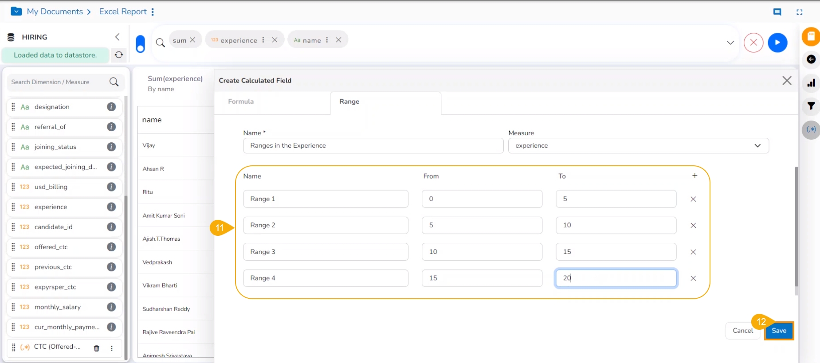Open the Excel Report options menu
Viewport: 820px width, 363px height.
coord(153,12)
